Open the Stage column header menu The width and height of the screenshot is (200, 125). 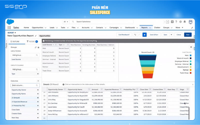tap(188, 89)
